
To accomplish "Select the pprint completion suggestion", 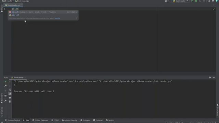I will coord(43,15).
